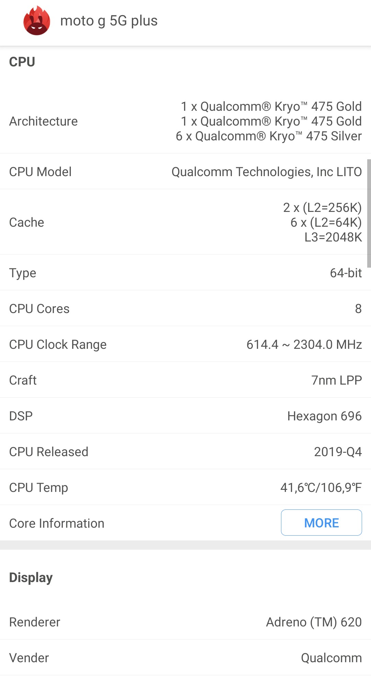Tap the Display section heading
The width and height of the screenshot is (371, 688).
click(x=31, y=578)
